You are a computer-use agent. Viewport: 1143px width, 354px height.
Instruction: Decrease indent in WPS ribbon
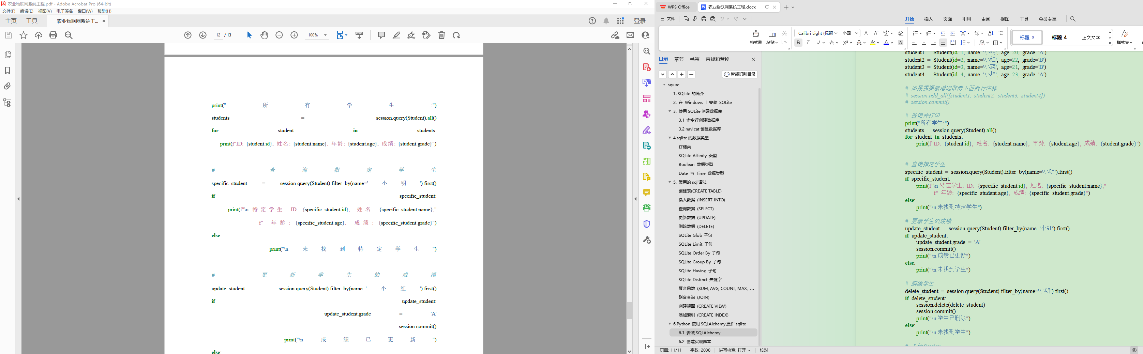(943, 33)
